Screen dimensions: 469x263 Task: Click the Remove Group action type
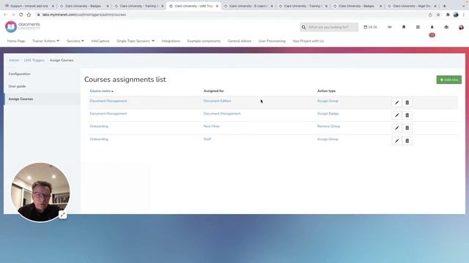[x=328, y=126]
